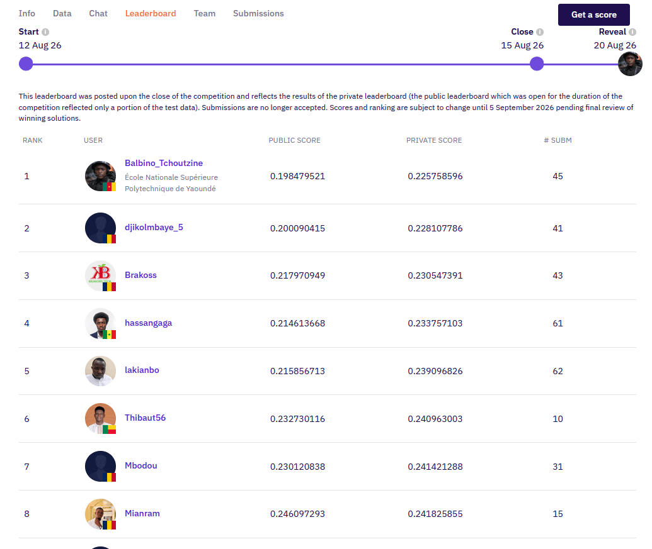Click the USER column header
Viewport: 652px width, 549px height.
pyautogui.click(x=93, y=140)
